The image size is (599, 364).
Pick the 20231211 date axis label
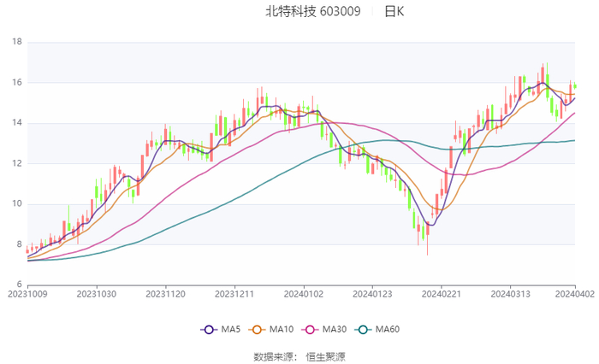click(234, 294)
